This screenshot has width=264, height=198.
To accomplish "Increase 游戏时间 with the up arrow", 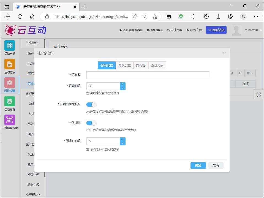I will 123,84.
